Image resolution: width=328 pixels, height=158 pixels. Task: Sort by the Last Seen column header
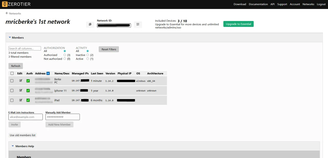[97, 73]
